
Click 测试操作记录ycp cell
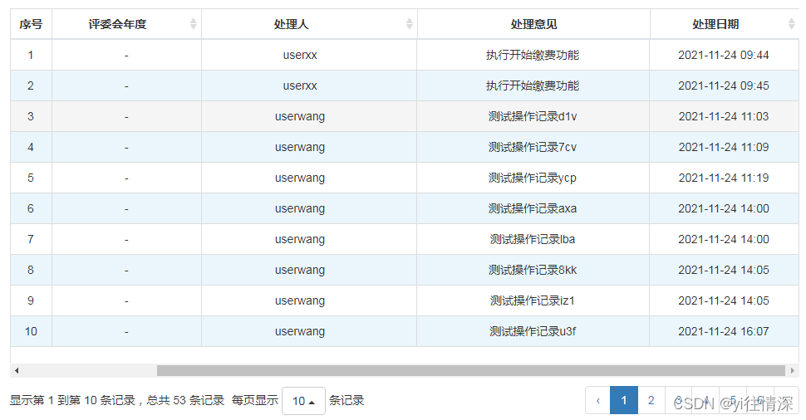[533, 178]
